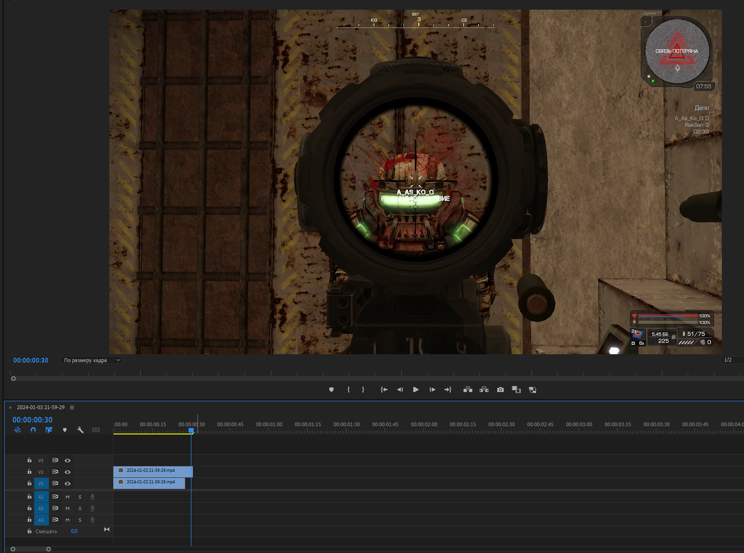Toggle linked selection icon
This screenshot has height=553, width=744.
tap(49, 430)
